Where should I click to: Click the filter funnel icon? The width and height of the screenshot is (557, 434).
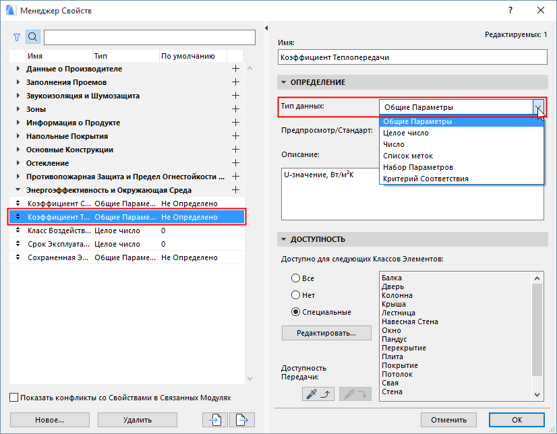17,37
